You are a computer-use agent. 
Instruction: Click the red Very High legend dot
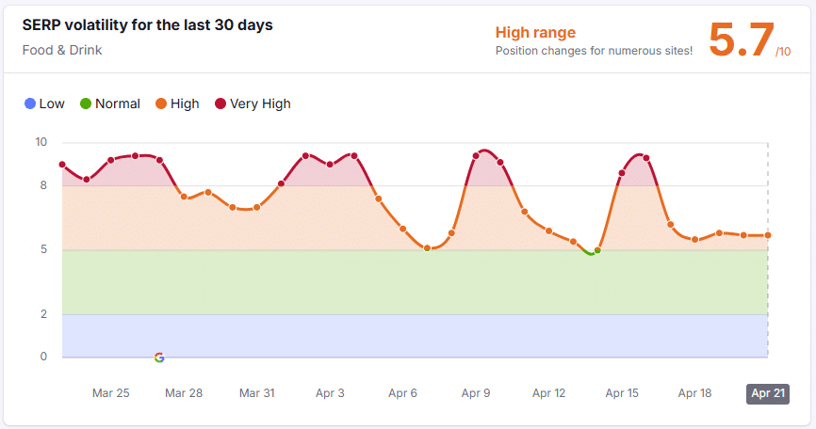[x=220, y=104]
